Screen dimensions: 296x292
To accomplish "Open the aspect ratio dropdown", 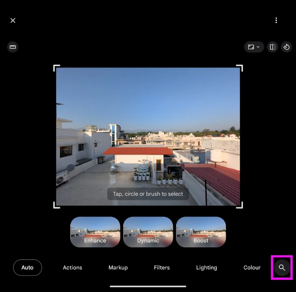I will coord(254,47).
